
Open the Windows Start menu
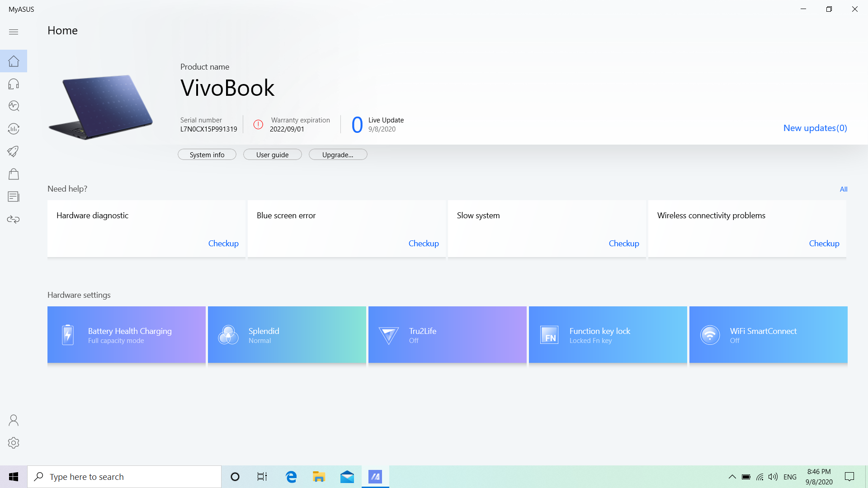pyautogui.click(x=14, y=477)
